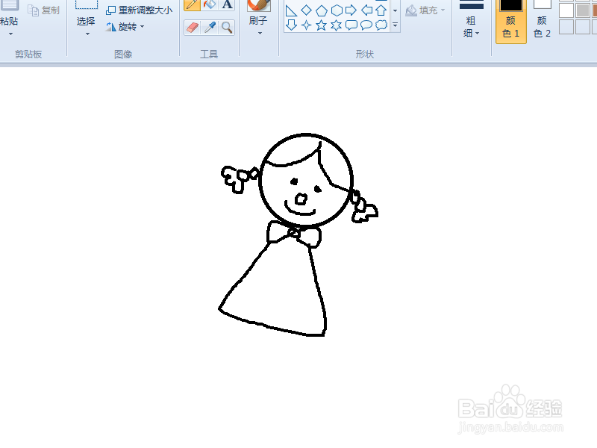Choose the rounded rectangle callout shape
The height and width of the screenshot is (448, 597).
pyautogui.click(x=351, y=25)
